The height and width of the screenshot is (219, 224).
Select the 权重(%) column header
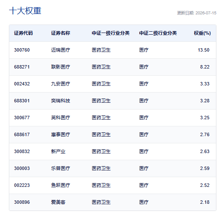coord(202,33)
